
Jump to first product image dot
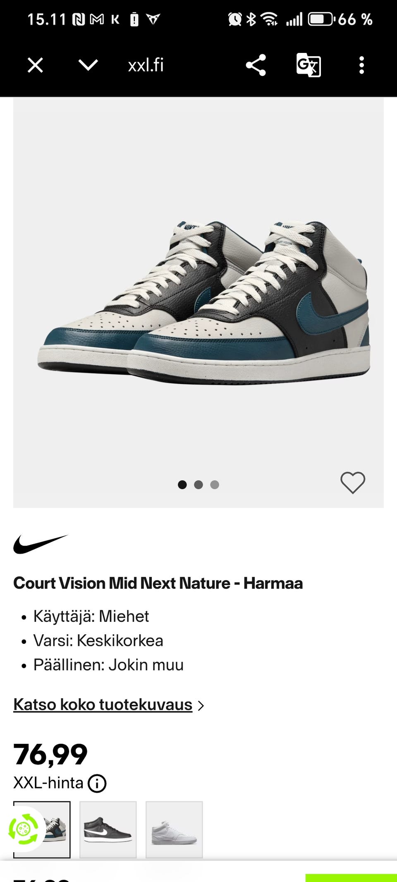point(182,485)
